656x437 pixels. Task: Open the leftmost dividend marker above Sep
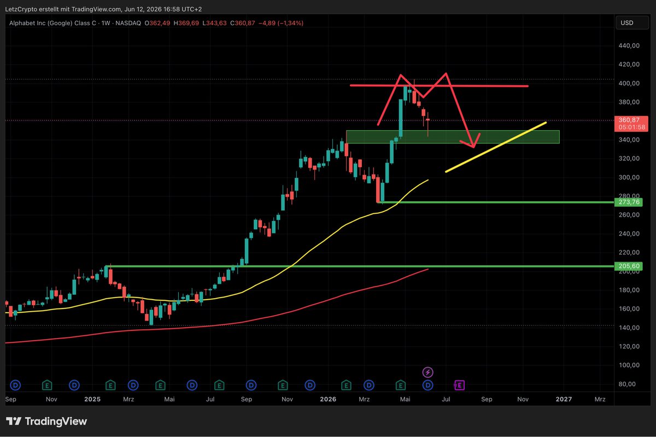15,385
